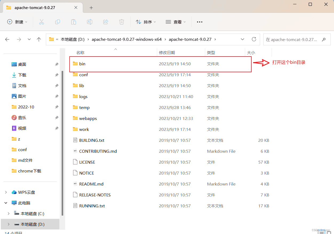Collapse the 此电脑 tree node
The width and height of the screenshot is (334, 234).
tap(6, 203)
